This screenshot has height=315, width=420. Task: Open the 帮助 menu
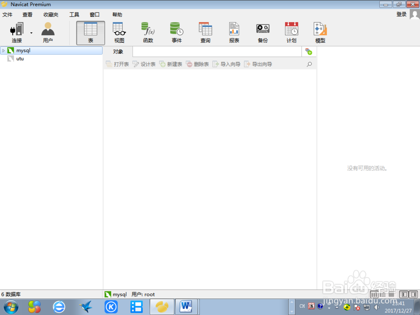117,14
